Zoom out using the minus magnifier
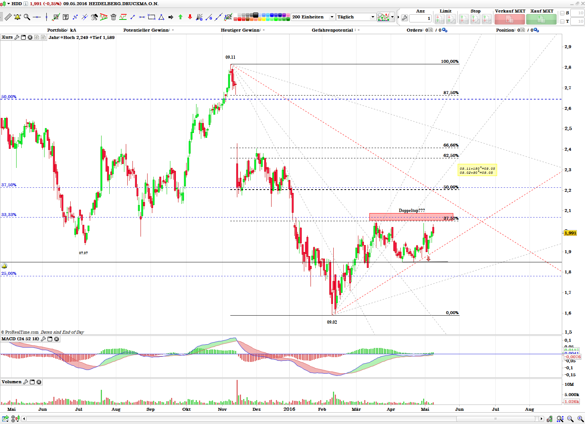 571,419
